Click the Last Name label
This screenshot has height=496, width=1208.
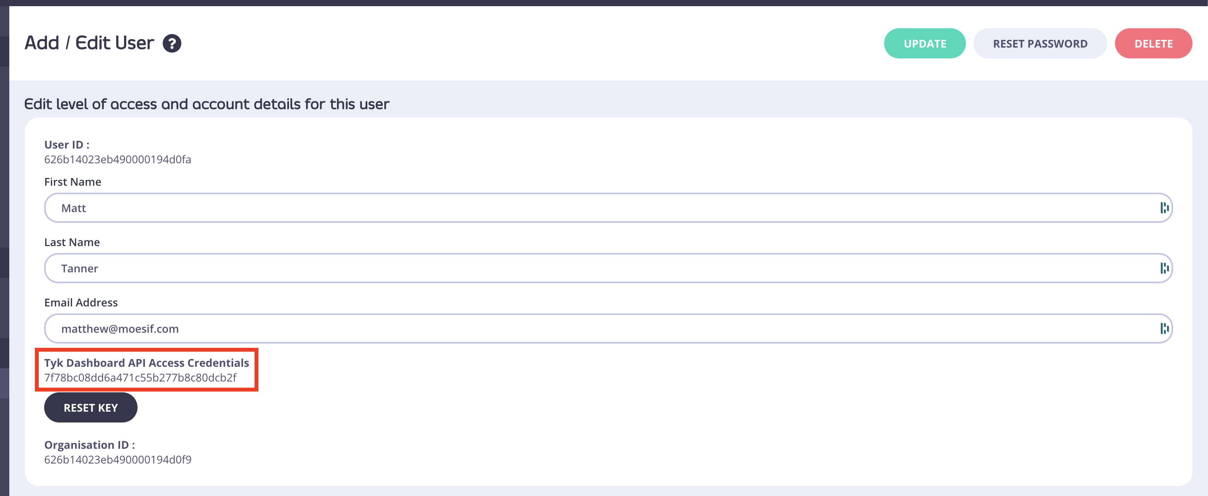pos(72,242)
